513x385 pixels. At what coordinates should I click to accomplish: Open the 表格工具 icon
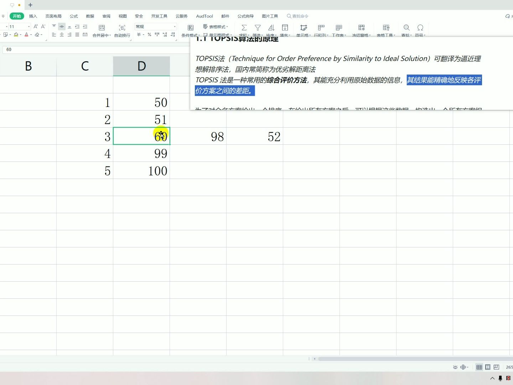(x=386, y=27)
